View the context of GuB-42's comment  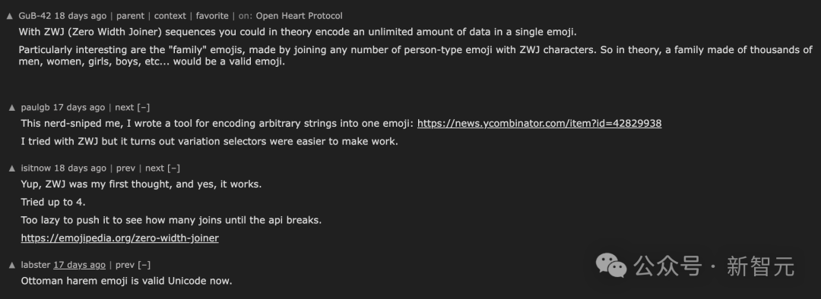coord(170,16)
